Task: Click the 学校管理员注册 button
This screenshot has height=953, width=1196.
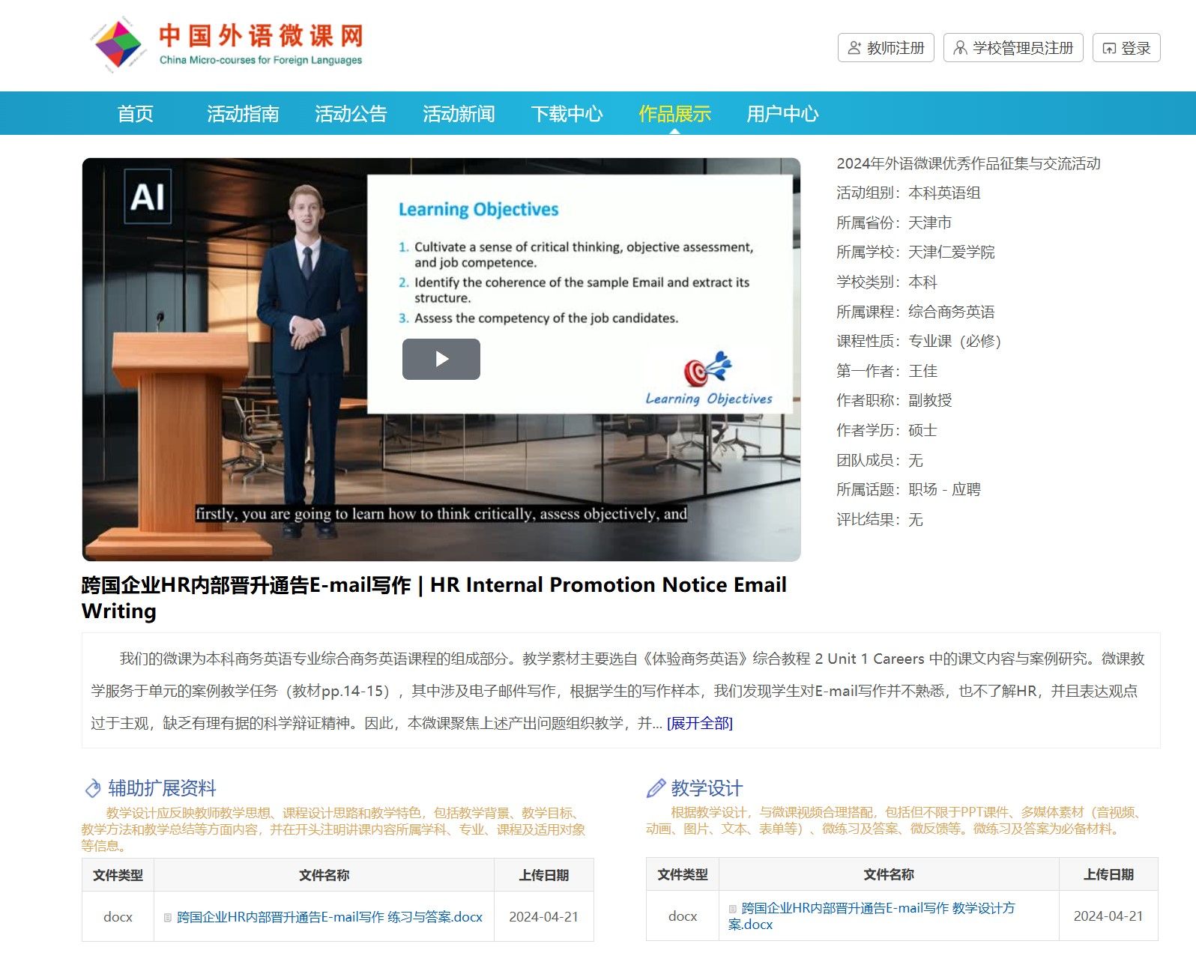Action: (x=1013, y=48)
